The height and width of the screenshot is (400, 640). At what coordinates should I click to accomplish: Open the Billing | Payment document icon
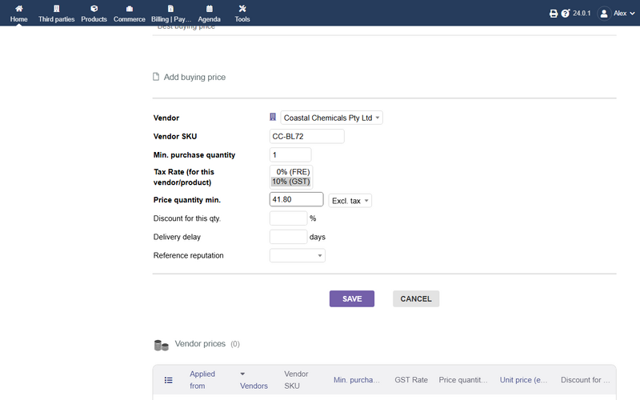click(x=170, y=9)
